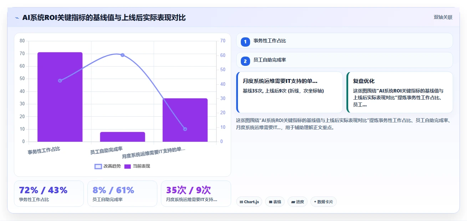Click the 8% / 61% stat card
467x221 pixels.
122,194
